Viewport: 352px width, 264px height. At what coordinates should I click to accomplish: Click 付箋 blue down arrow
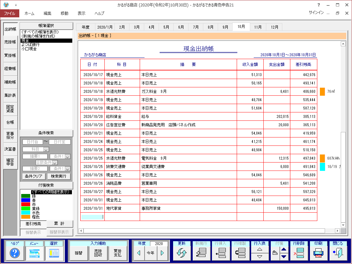coord(284,257)
